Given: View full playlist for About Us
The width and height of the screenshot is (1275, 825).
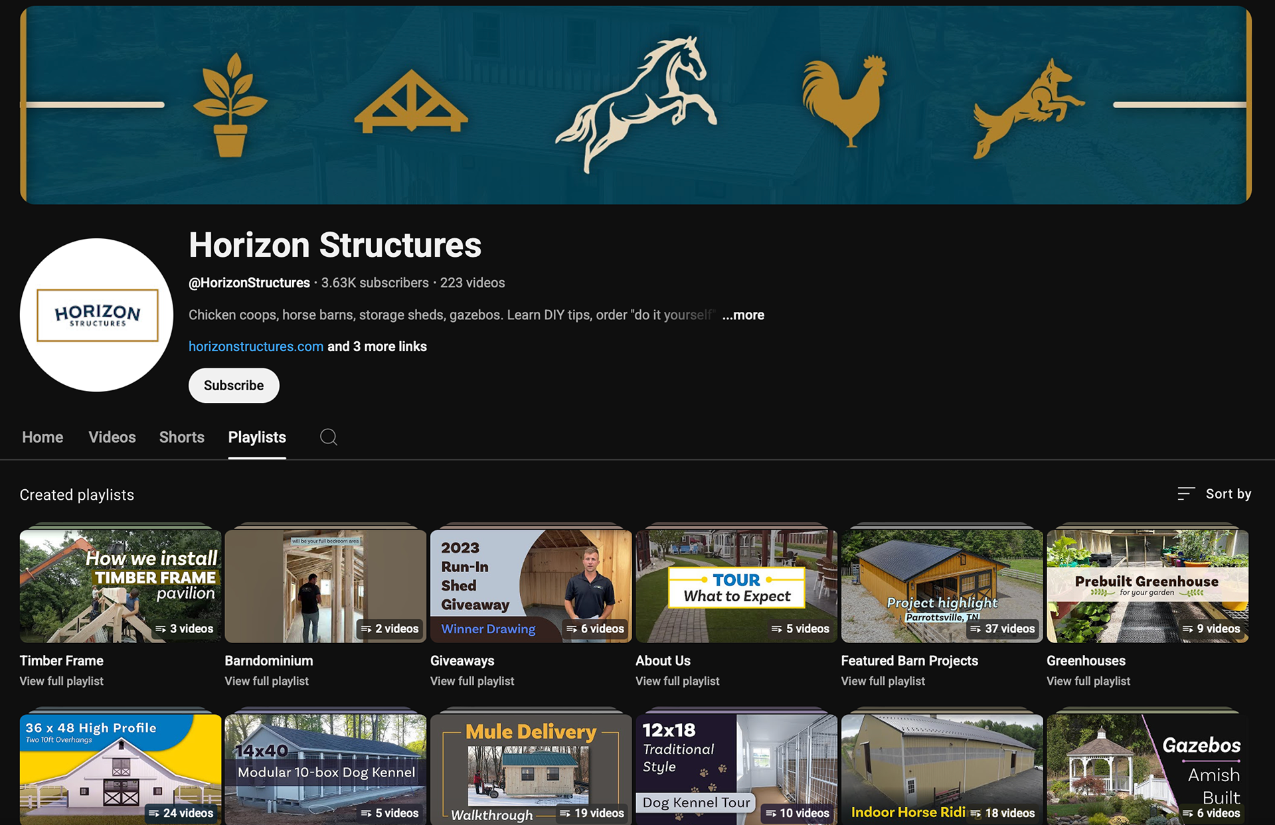Looking at the screenshot, I should click(677, 681).
